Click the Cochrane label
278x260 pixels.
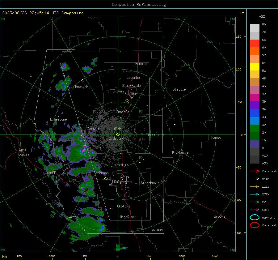click(101, 173)
